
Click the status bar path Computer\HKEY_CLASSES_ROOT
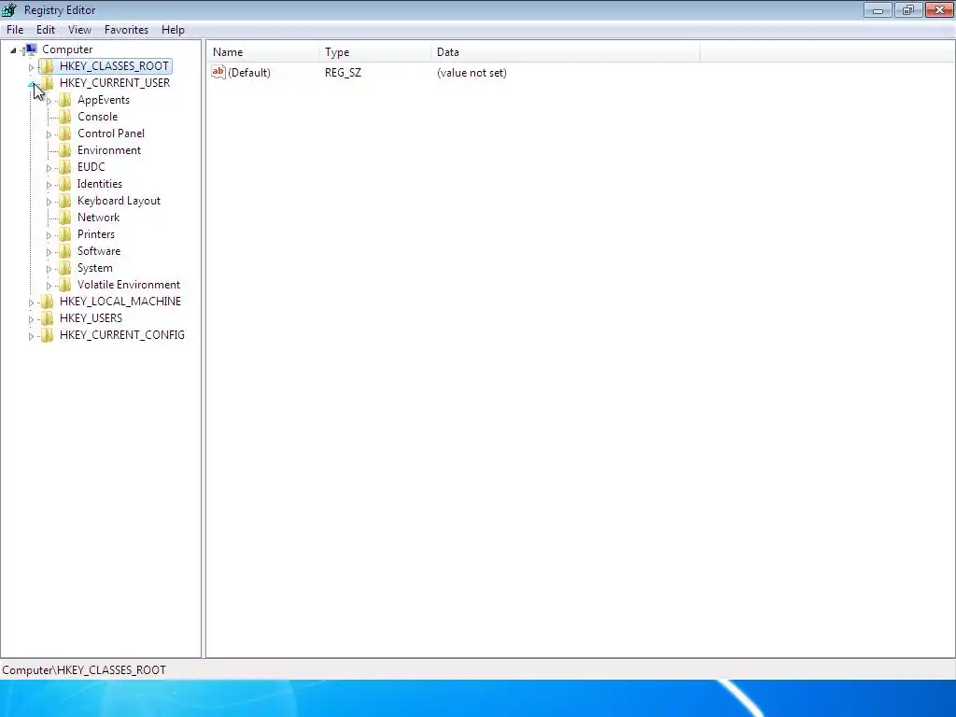click(x=84, y=670)
